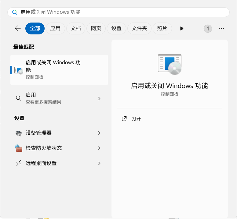Click the 设备管理器 device icon
Viewport: 237px width, 219px height.
(x=19, y=133)
